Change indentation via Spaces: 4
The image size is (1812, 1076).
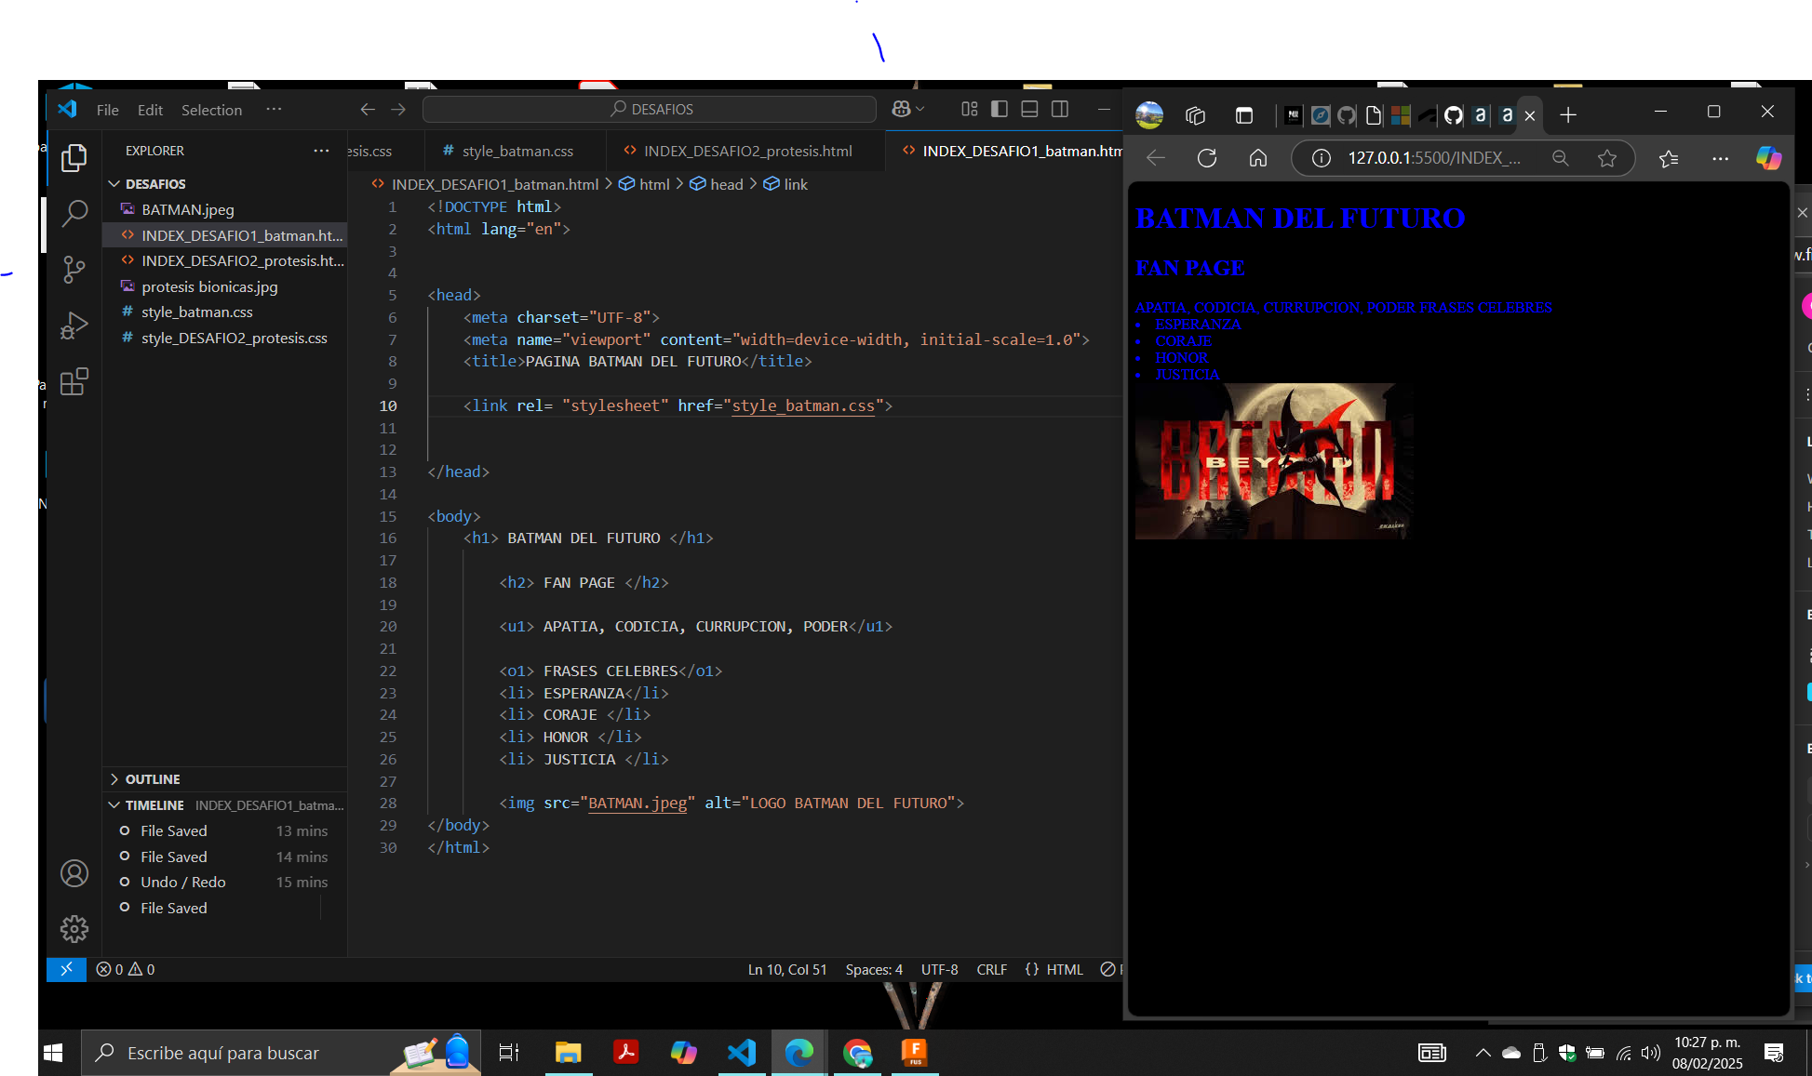click(x=874, y=969)
